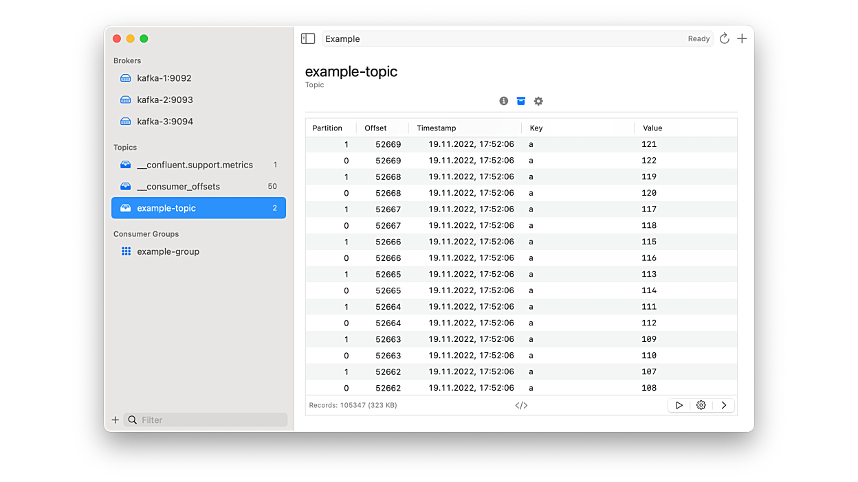This screenshot has width=858, height=482.
Task: Select broker kafka-3:9094
Action: tap(199, 122)
